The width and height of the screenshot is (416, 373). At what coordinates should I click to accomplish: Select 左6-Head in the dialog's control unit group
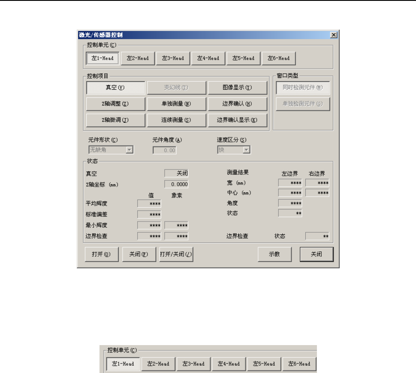pos(279,58)
